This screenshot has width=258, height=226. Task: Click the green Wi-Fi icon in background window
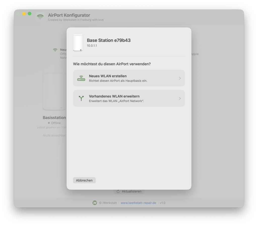(x=55, y=50)
